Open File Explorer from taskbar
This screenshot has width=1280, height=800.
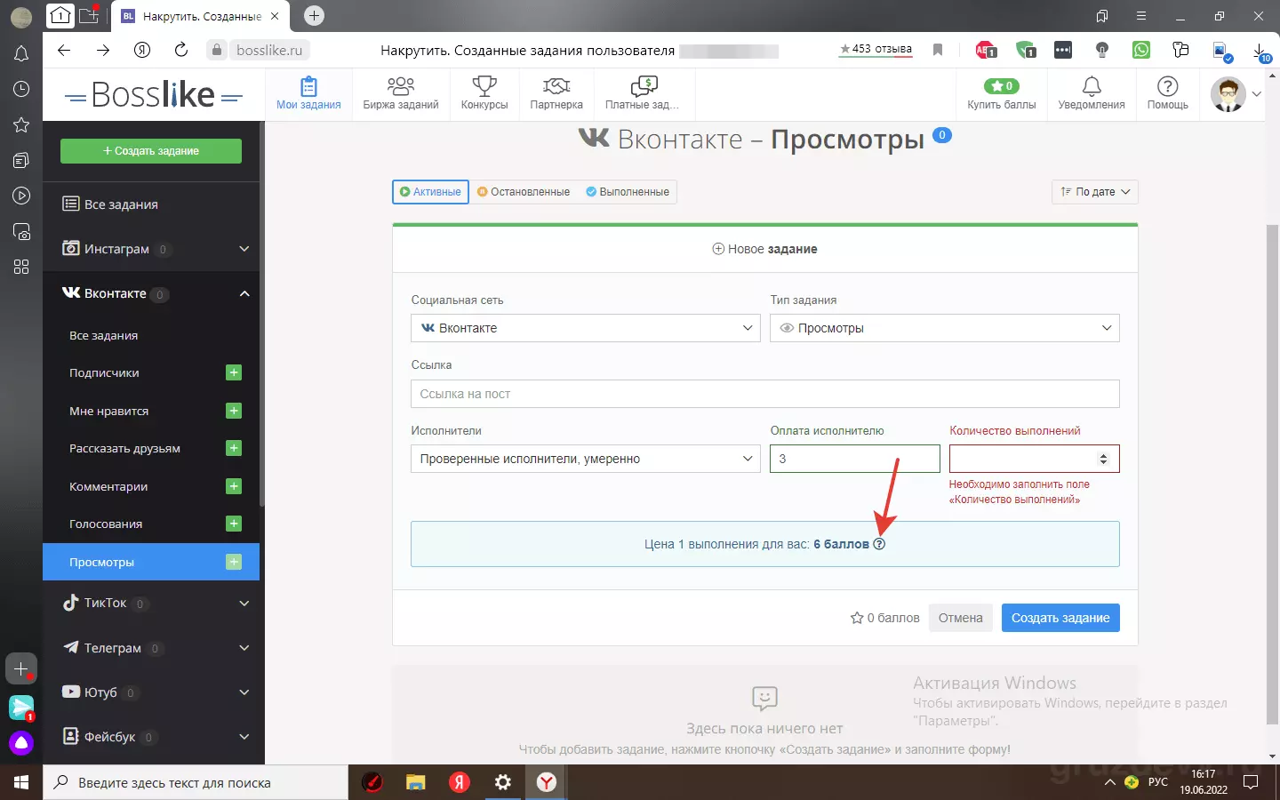point(416,783)
